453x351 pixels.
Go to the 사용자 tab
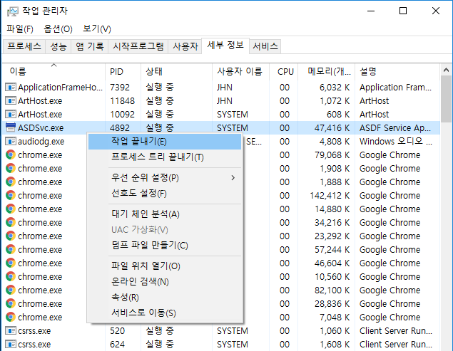pyautogui.click(x=185, y=46)
